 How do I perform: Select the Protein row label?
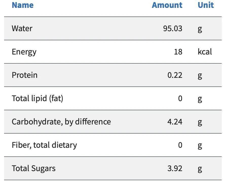coord(25,75)
